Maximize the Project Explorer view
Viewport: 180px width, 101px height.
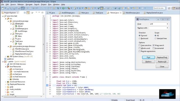tap(42, 12)
